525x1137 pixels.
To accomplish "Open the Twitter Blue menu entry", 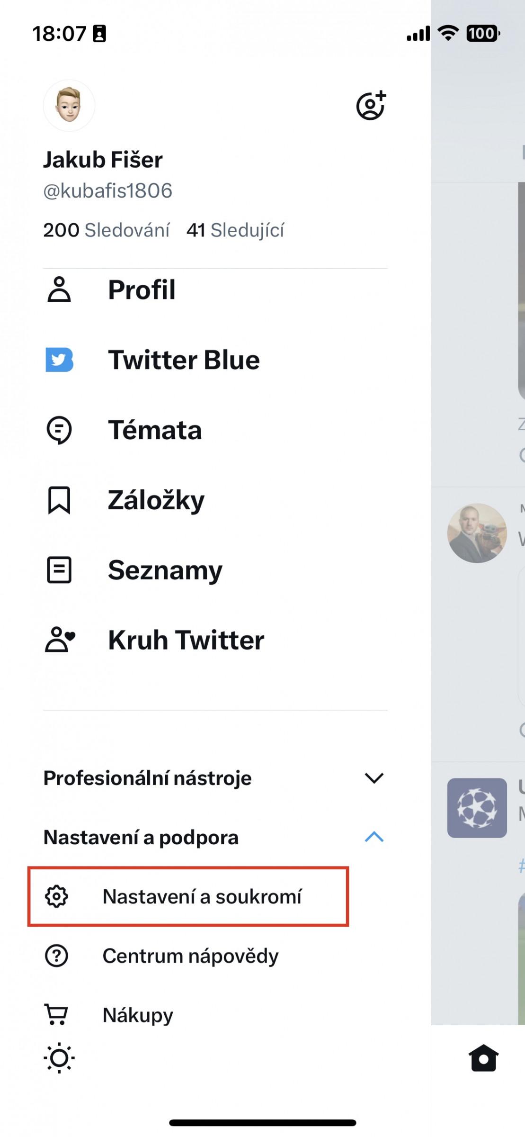I will click(184, 360).
